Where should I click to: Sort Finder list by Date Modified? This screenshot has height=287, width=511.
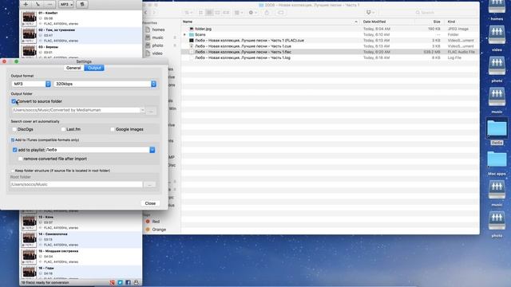tap(387, 22)
